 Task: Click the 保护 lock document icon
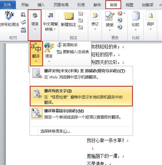point(151,15)
